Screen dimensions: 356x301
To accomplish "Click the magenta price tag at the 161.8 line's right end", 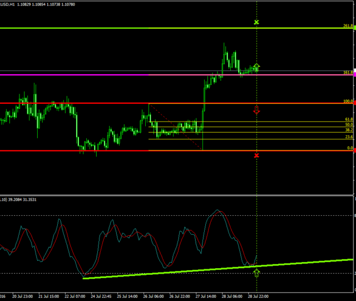I will coord(354,74).
